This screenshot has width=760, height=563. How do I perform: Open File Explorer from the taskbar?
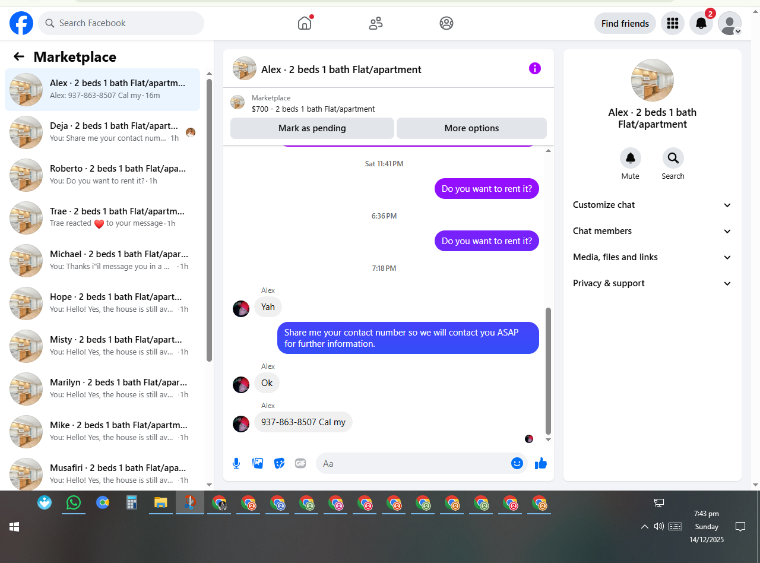coord(160,503)
